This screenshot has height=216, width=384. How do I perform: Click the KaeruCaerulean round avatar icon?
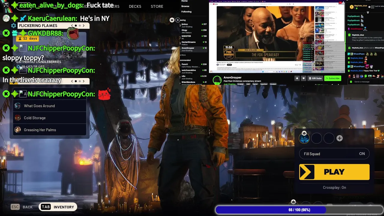(x=6, y=19)
